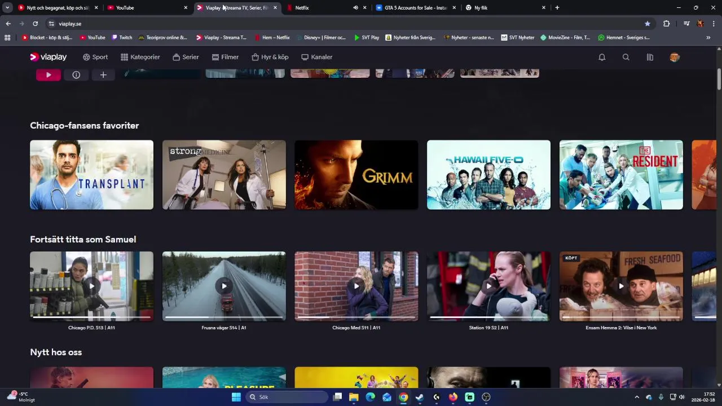Open the Chrome apps grid shortcut
The image size is (722, 406).
click(7, 38)
